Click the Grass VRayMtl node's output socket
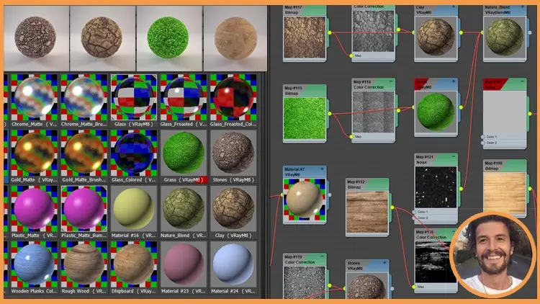 tap(461, 107)
